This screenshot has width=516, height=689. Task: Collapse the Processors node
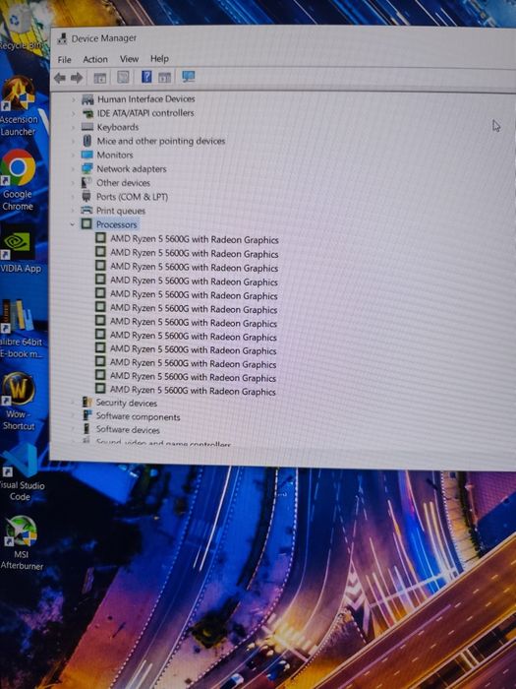pyautogui.click(x=73, y=224)
